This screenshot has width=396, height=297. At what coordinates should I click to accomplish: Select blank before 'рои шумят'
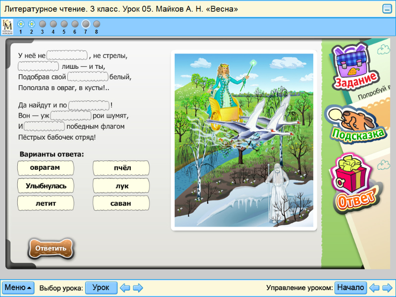(71, 116)
